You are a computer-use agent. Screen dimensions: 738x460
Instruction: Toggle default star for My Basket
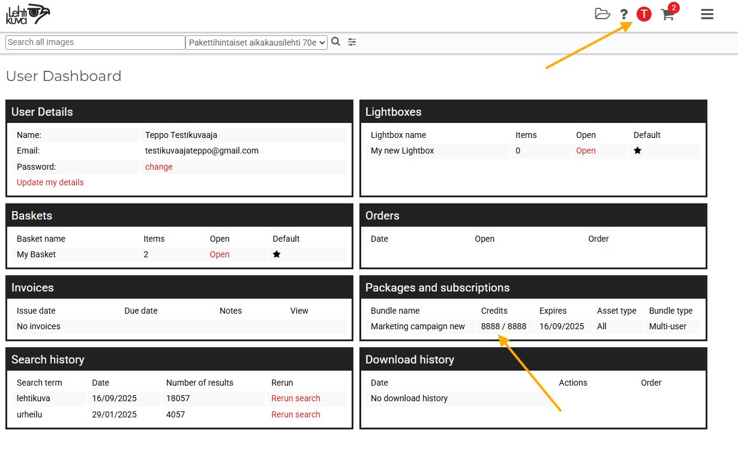click(277, 254)
